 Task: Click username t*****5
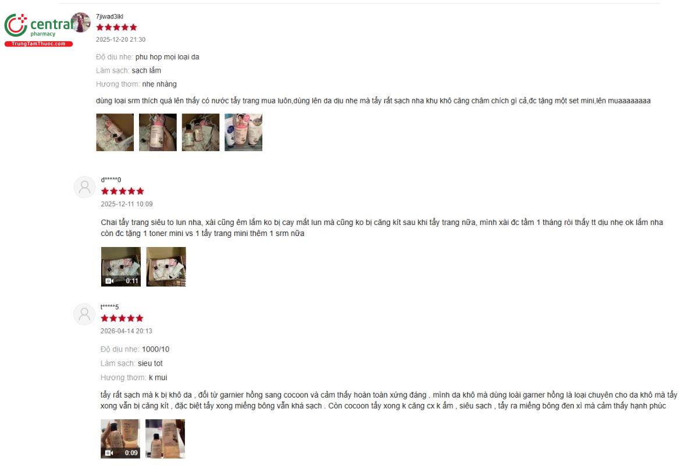(110, 306)
